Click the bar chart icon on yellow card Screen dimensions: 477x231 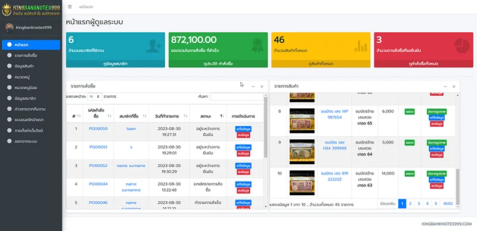pyautogui.click(x=361, y=46)
